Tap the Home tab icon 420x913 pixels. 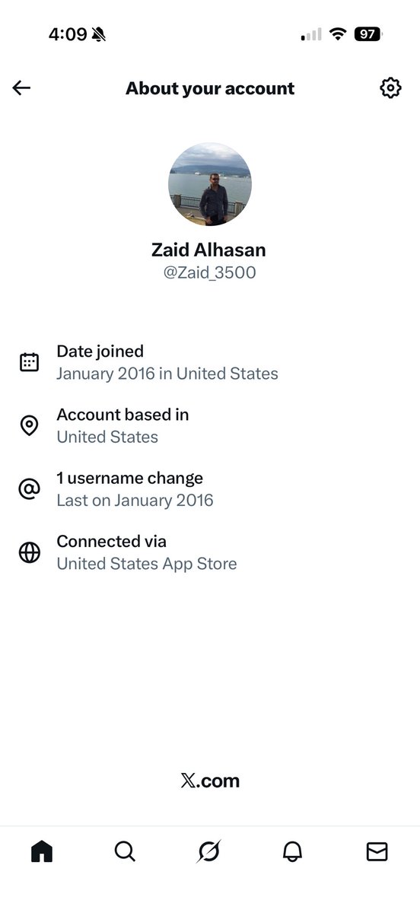pos(42,851)
